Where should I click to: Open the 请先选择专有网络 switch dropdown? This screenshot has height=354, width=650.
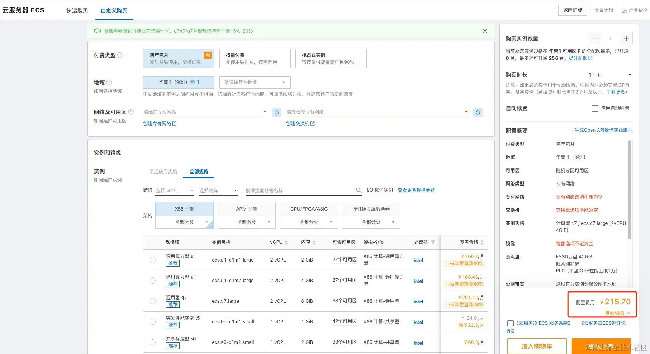coord(377,112)
